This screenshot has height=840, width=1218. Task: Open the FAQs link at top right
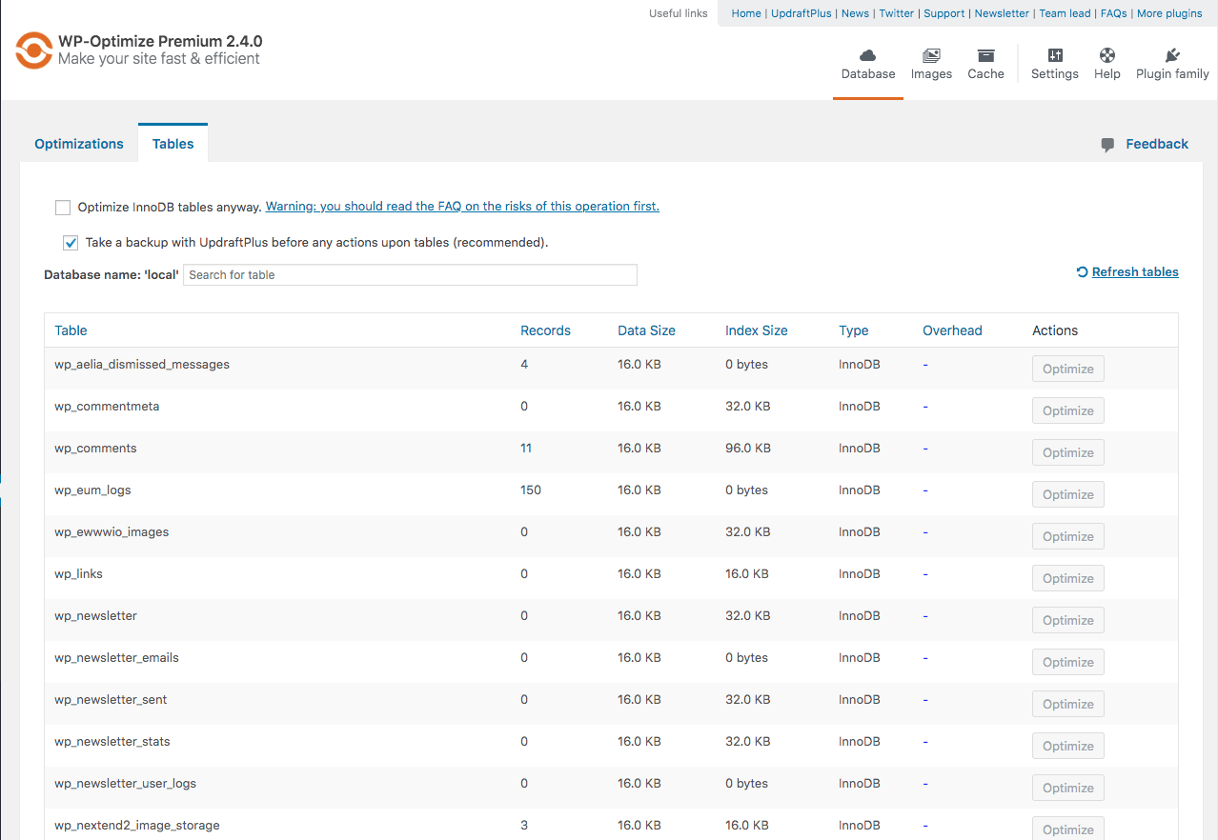pos(1113,13)
